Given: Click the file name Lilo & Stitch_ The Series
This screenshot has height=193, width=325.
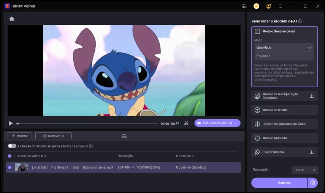Looking at the screenshot, I should point(72,167).
